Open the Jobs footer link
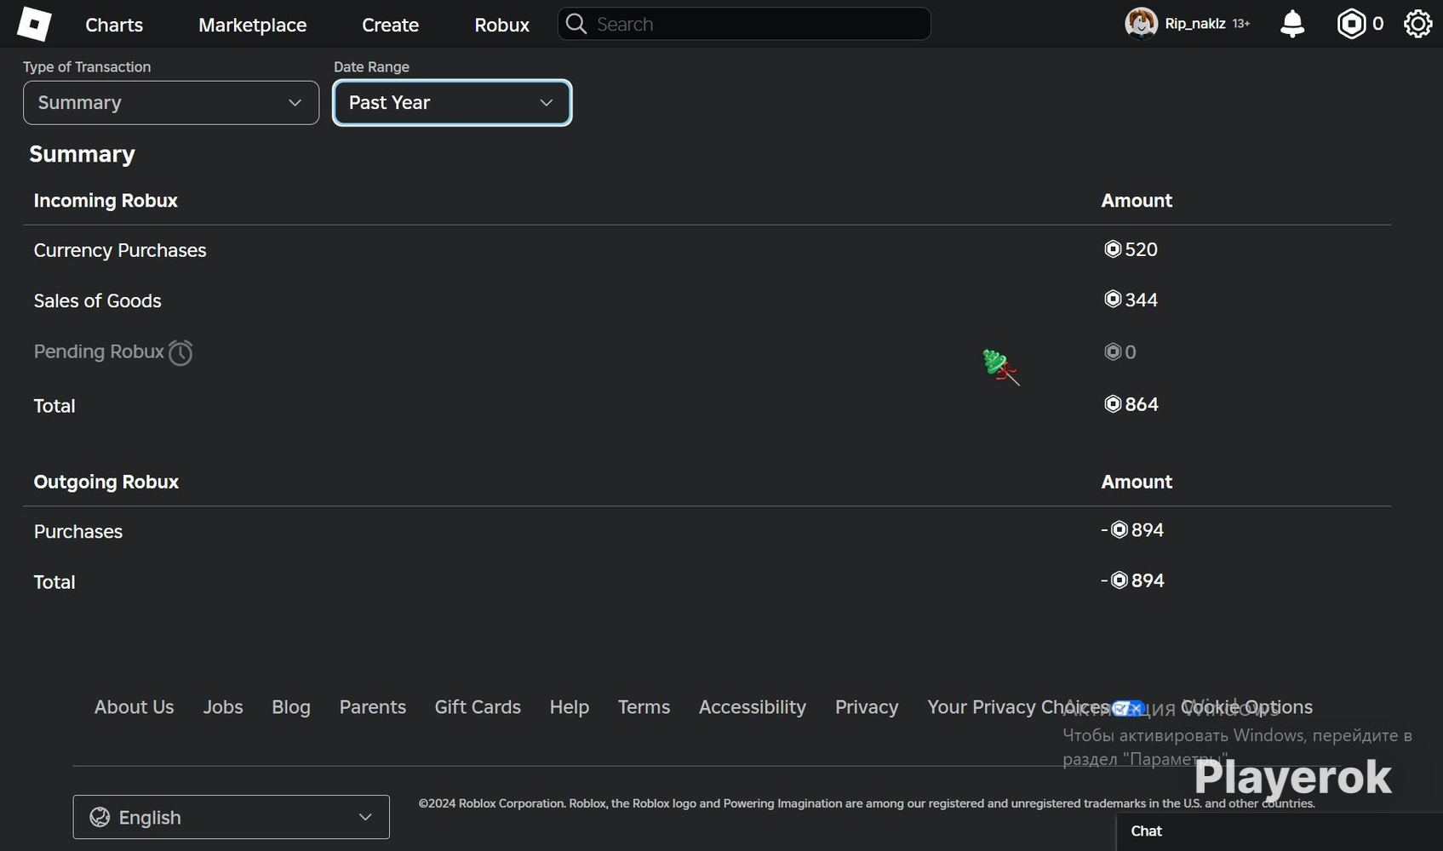This screenshot has width=1443, height=851. [223, 707]
